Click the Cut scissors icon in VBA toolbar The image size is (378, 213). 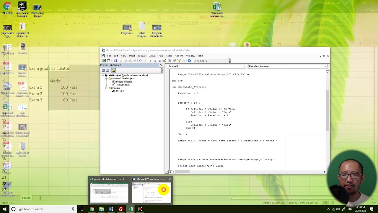(121, 61)
